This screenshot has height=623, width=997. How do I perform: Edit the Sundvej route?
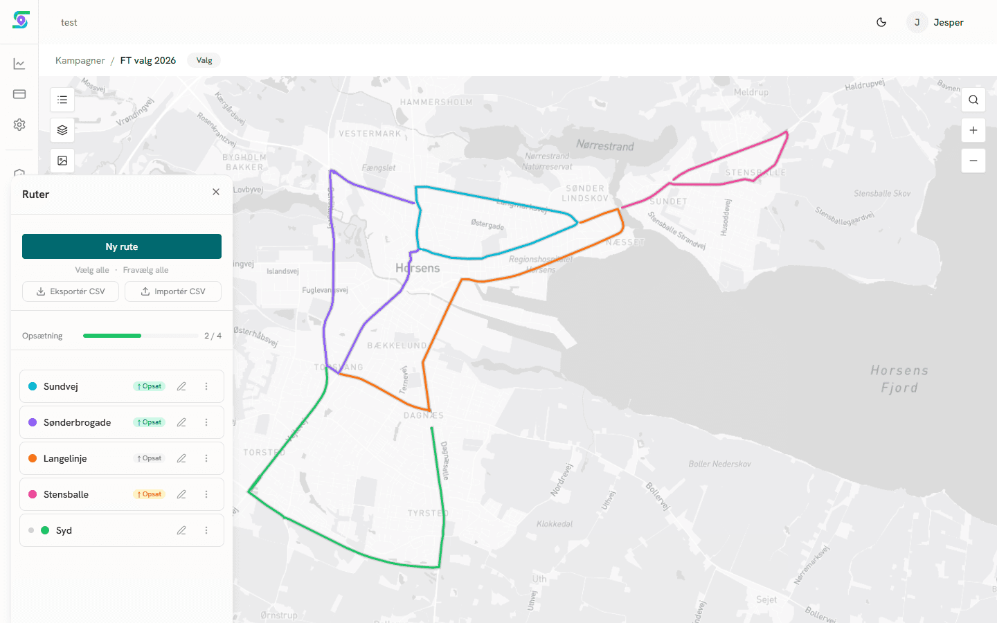[x=181, y=386]
